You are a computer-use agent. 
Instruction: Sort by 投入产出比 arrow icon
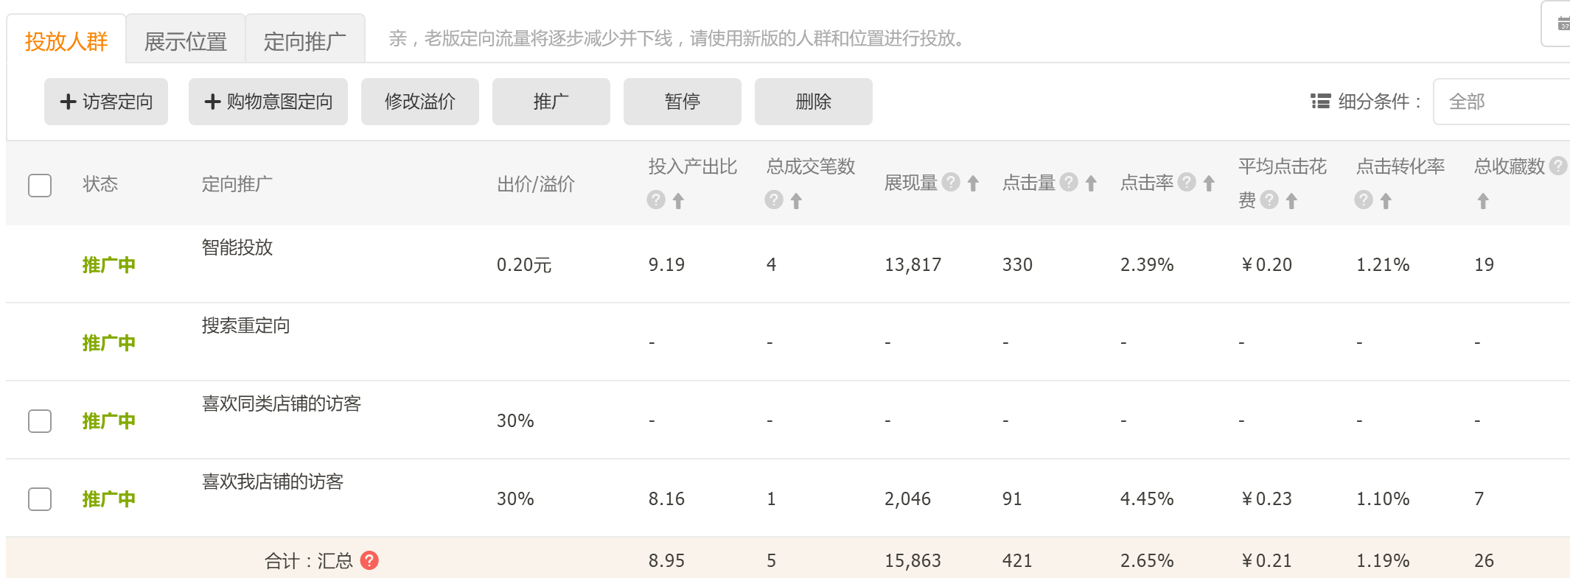click(678, 201)
